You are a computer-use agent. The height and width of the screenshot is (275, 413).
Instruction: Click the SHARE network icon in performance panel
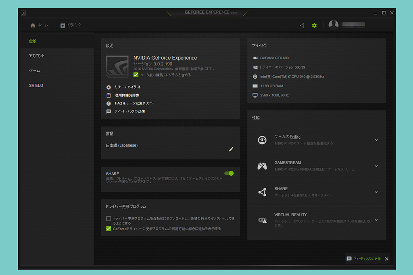[x=263, y=191]
